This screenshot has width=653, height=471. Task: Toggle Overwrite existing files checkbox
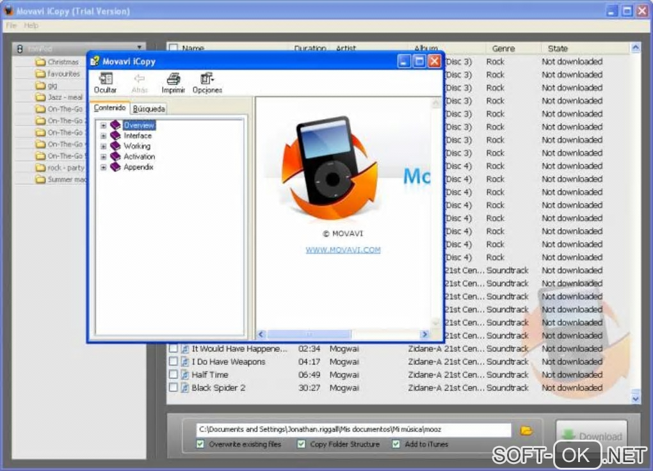point(200,444)
